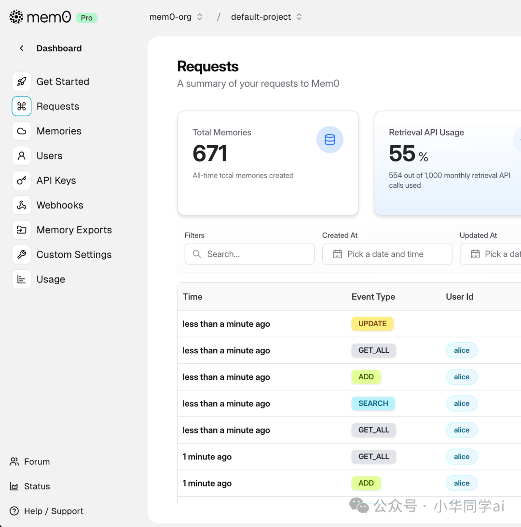Click the back chevron beside Dashboard

tap(22, 48)
